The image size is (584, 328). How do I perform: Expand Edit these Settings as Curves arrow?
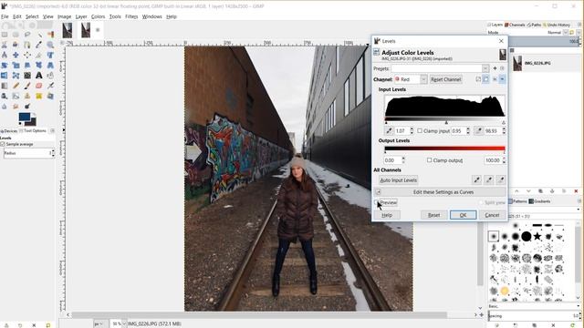(x=378, y=192)
